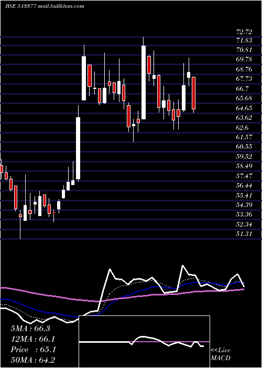Click the 12MA : 66.1 readout
The width and height of the screenshot is (262, 368).
pos(33,339)
